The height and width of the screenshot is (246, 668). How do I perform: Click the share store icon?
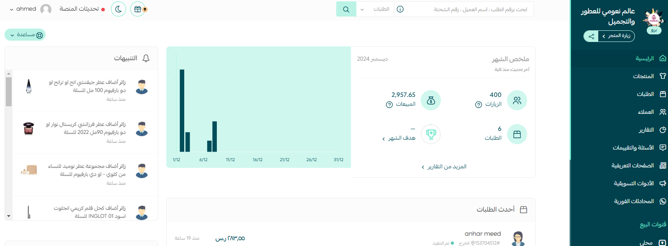(592, 36)
